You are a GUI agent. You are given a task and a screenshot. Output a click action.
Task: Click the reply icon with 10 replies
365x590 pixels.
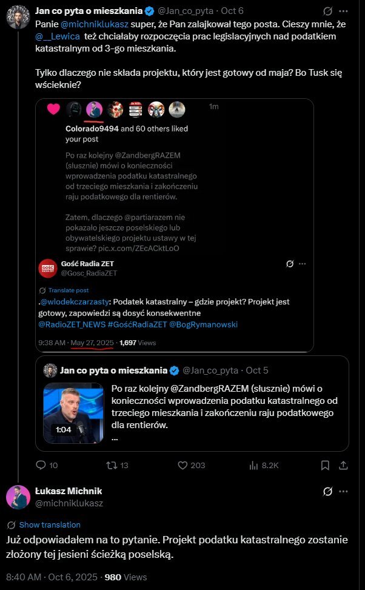[42, 465]
